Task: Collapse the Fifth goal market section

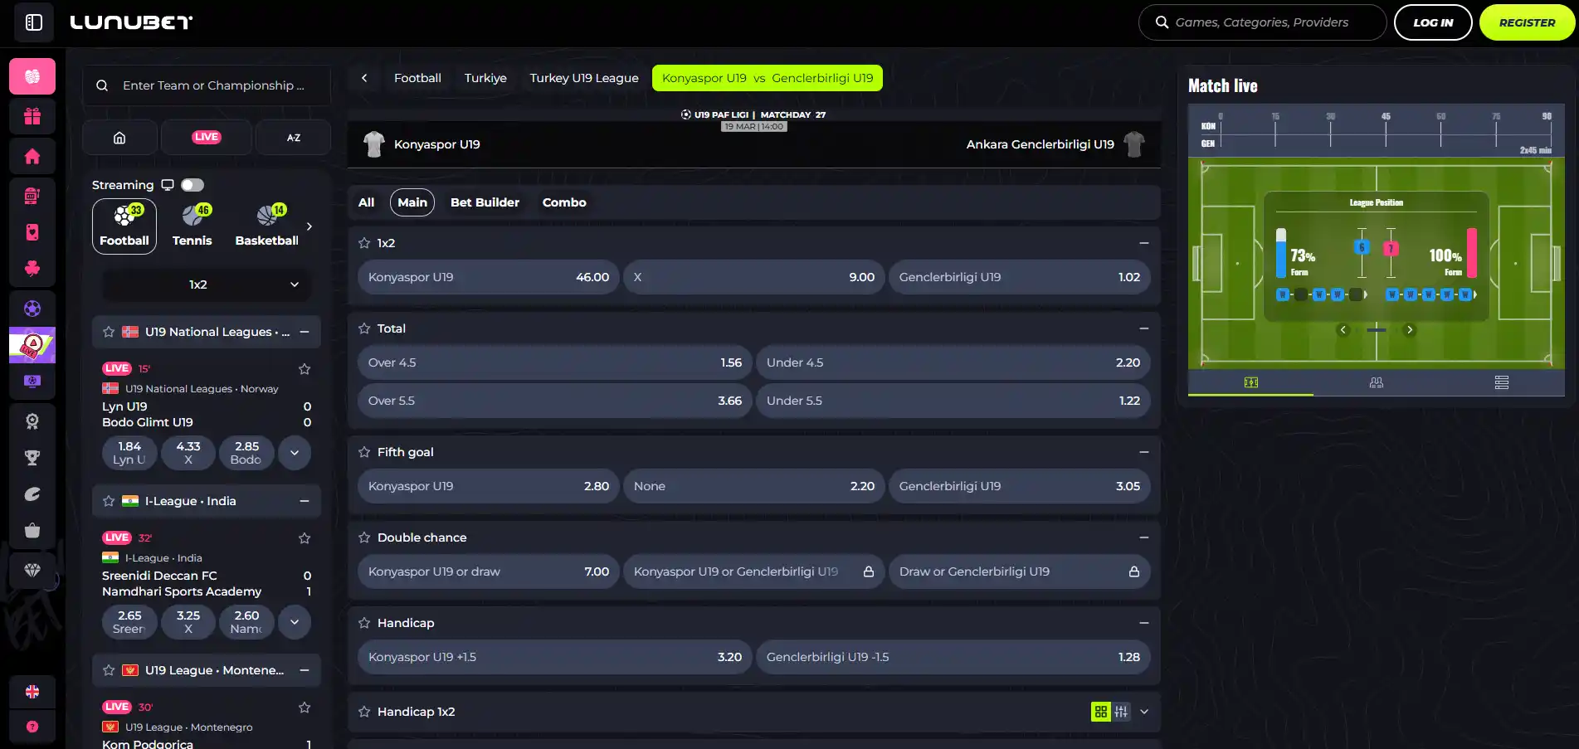Action: point(1144,452)
